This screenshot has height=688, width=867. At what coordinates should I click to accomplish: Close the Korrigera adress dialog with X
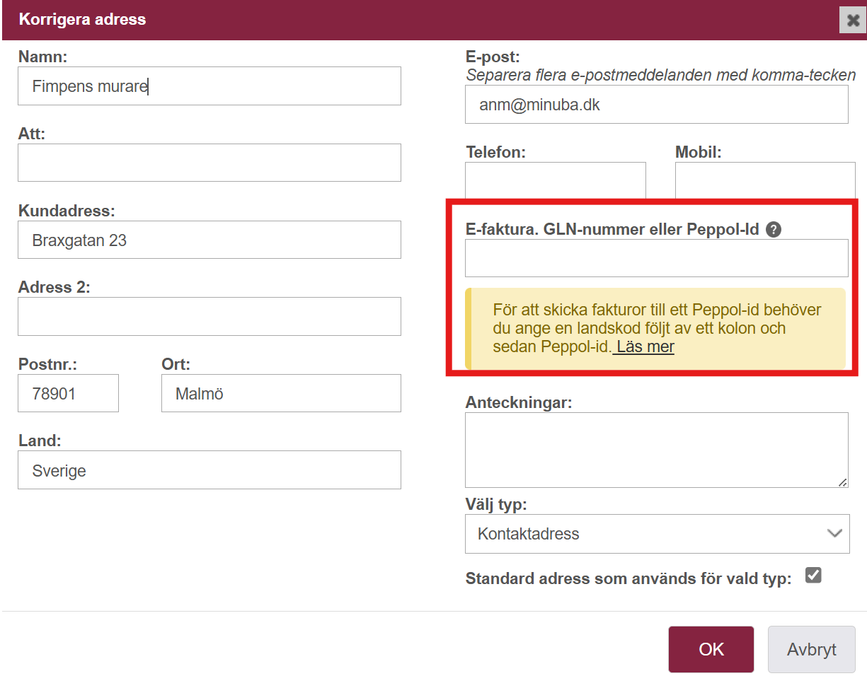pos(853,20)
